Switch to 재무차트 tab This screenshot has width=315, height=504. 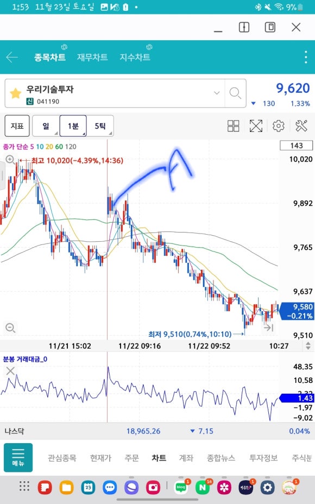click(x=92, y=57)
